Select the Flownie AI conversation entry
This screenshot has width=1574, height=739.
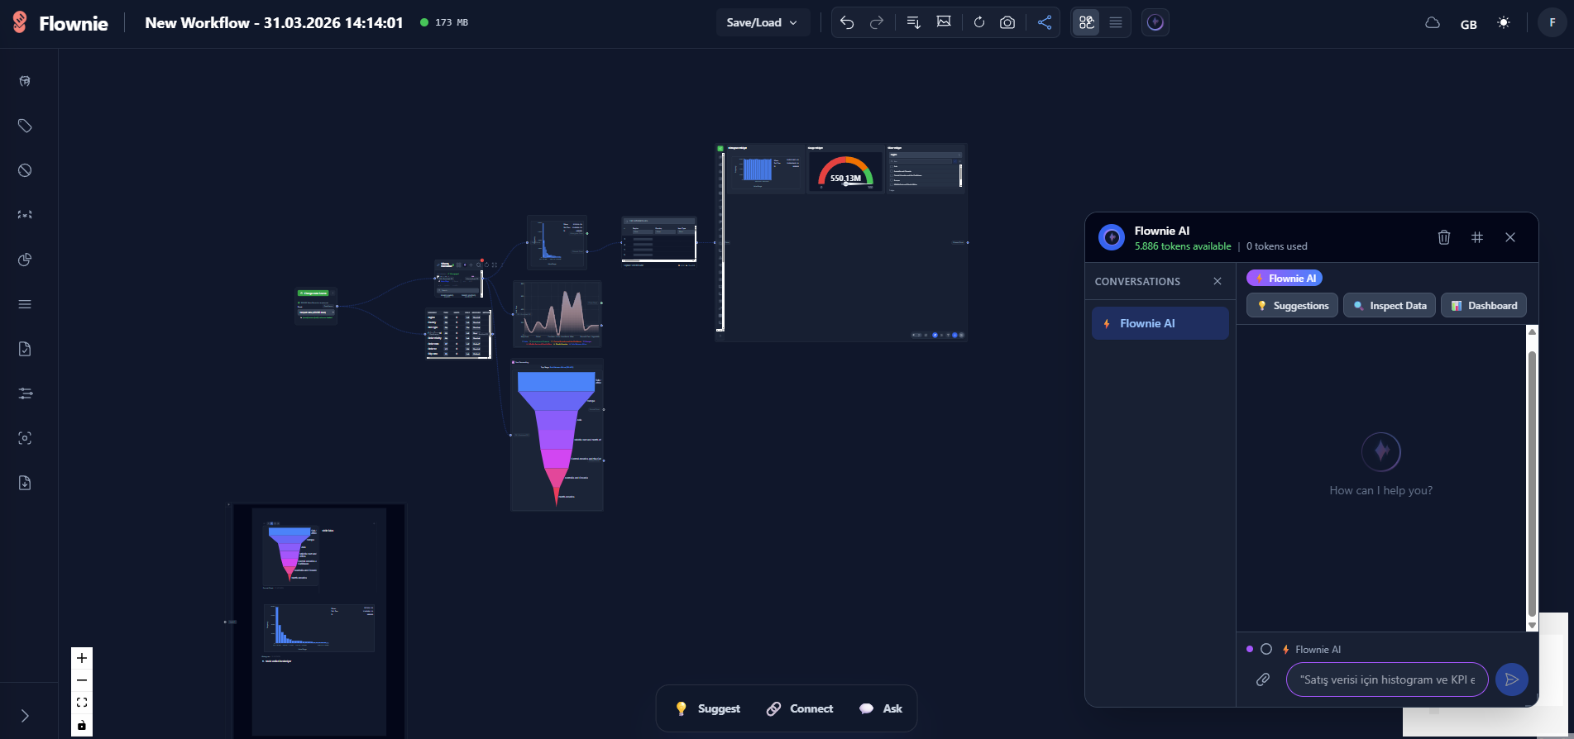pyautogui.click(x=1160, y=323)
